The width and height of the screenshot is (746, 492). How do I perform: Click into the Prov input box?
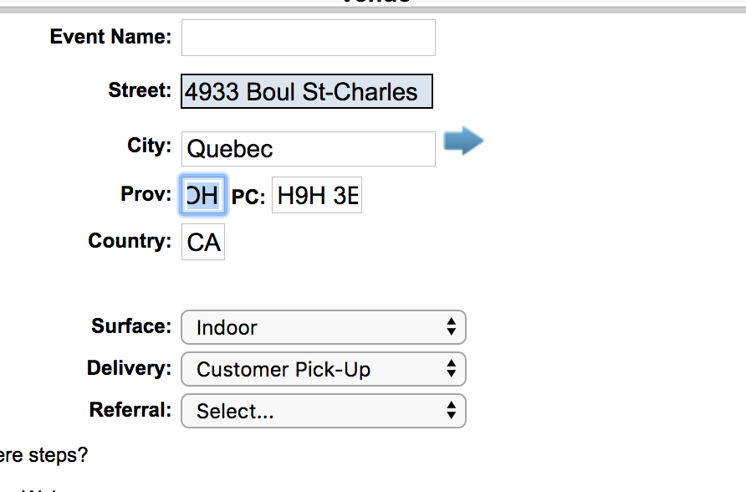point(202,196)
